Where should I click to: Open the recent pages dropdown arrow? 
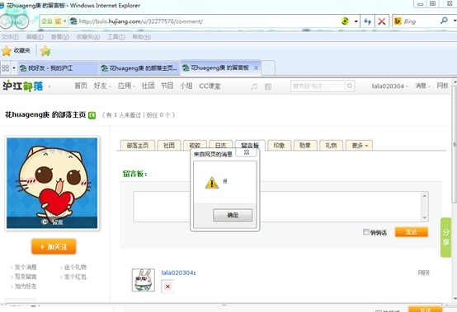[33, 21]
